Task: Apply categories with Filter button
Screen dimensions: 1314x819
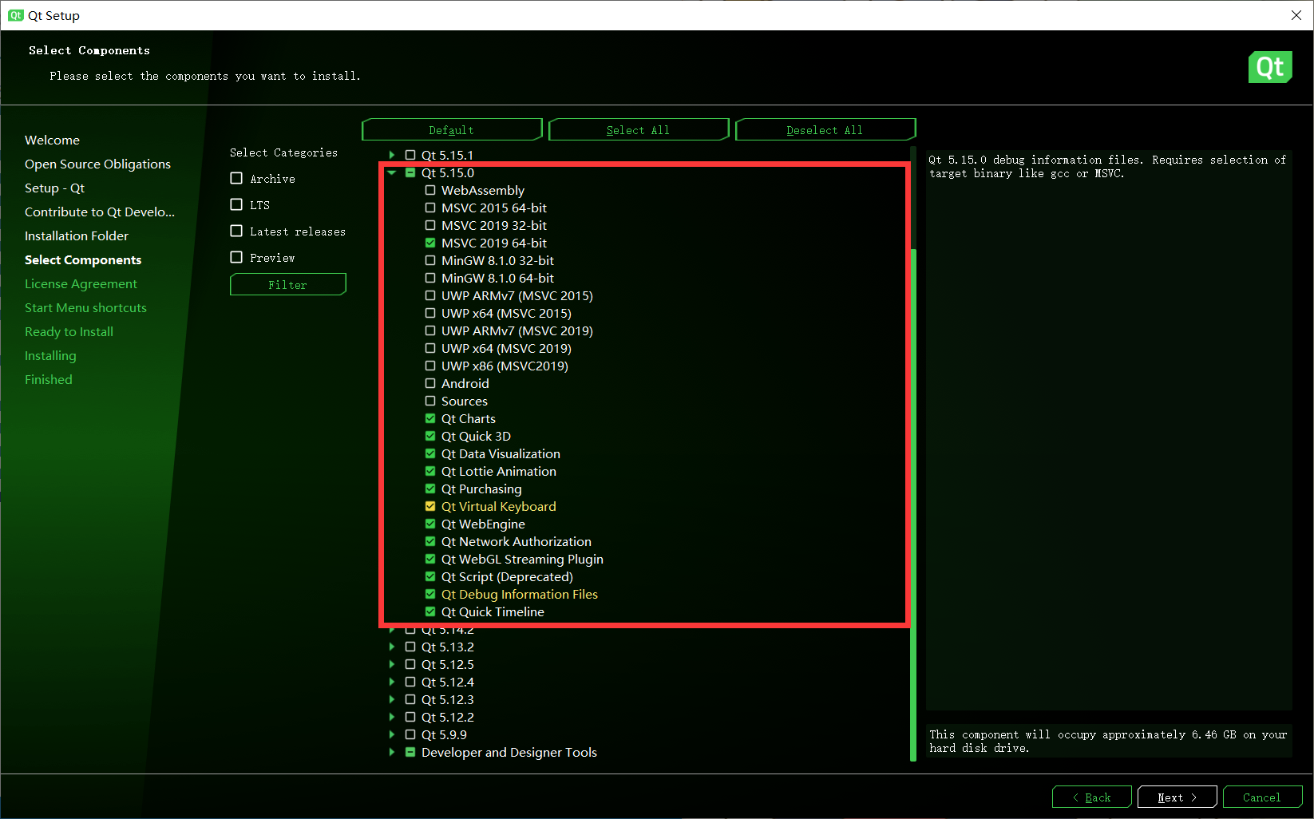Action: [288, 284]
